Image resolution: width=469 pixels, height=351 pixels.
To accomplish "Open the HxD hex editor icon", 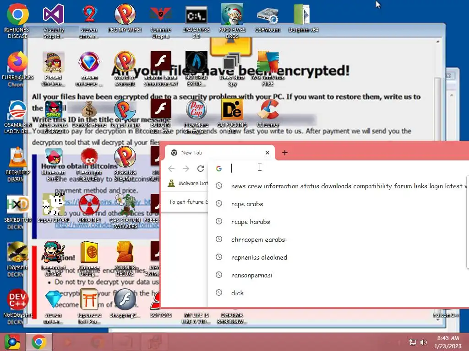I will click(x=18, y=205).
